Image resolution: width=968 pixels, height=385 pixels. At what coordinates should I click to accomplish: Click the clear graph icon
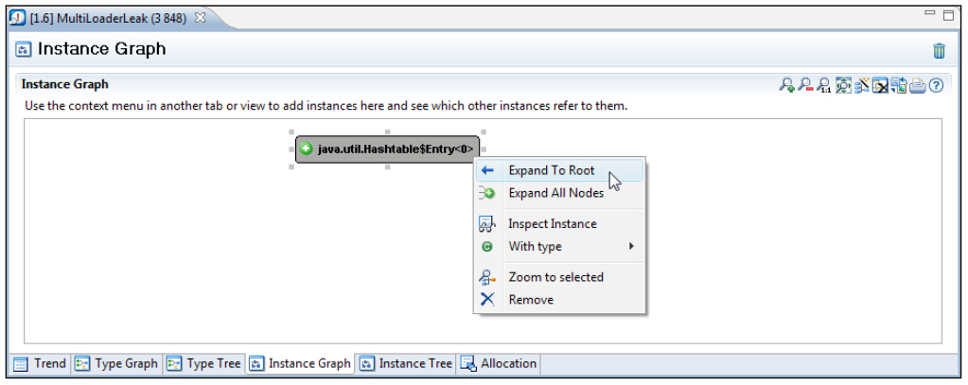tap(880, 85)
